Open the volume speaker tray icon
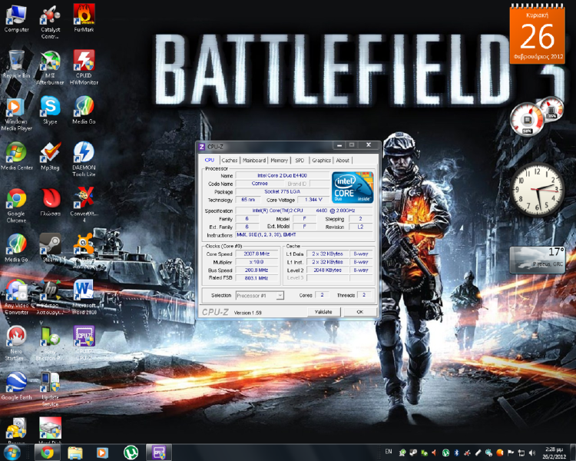Image resolution: width=576 pixels, height=461 pixels. 531,453
